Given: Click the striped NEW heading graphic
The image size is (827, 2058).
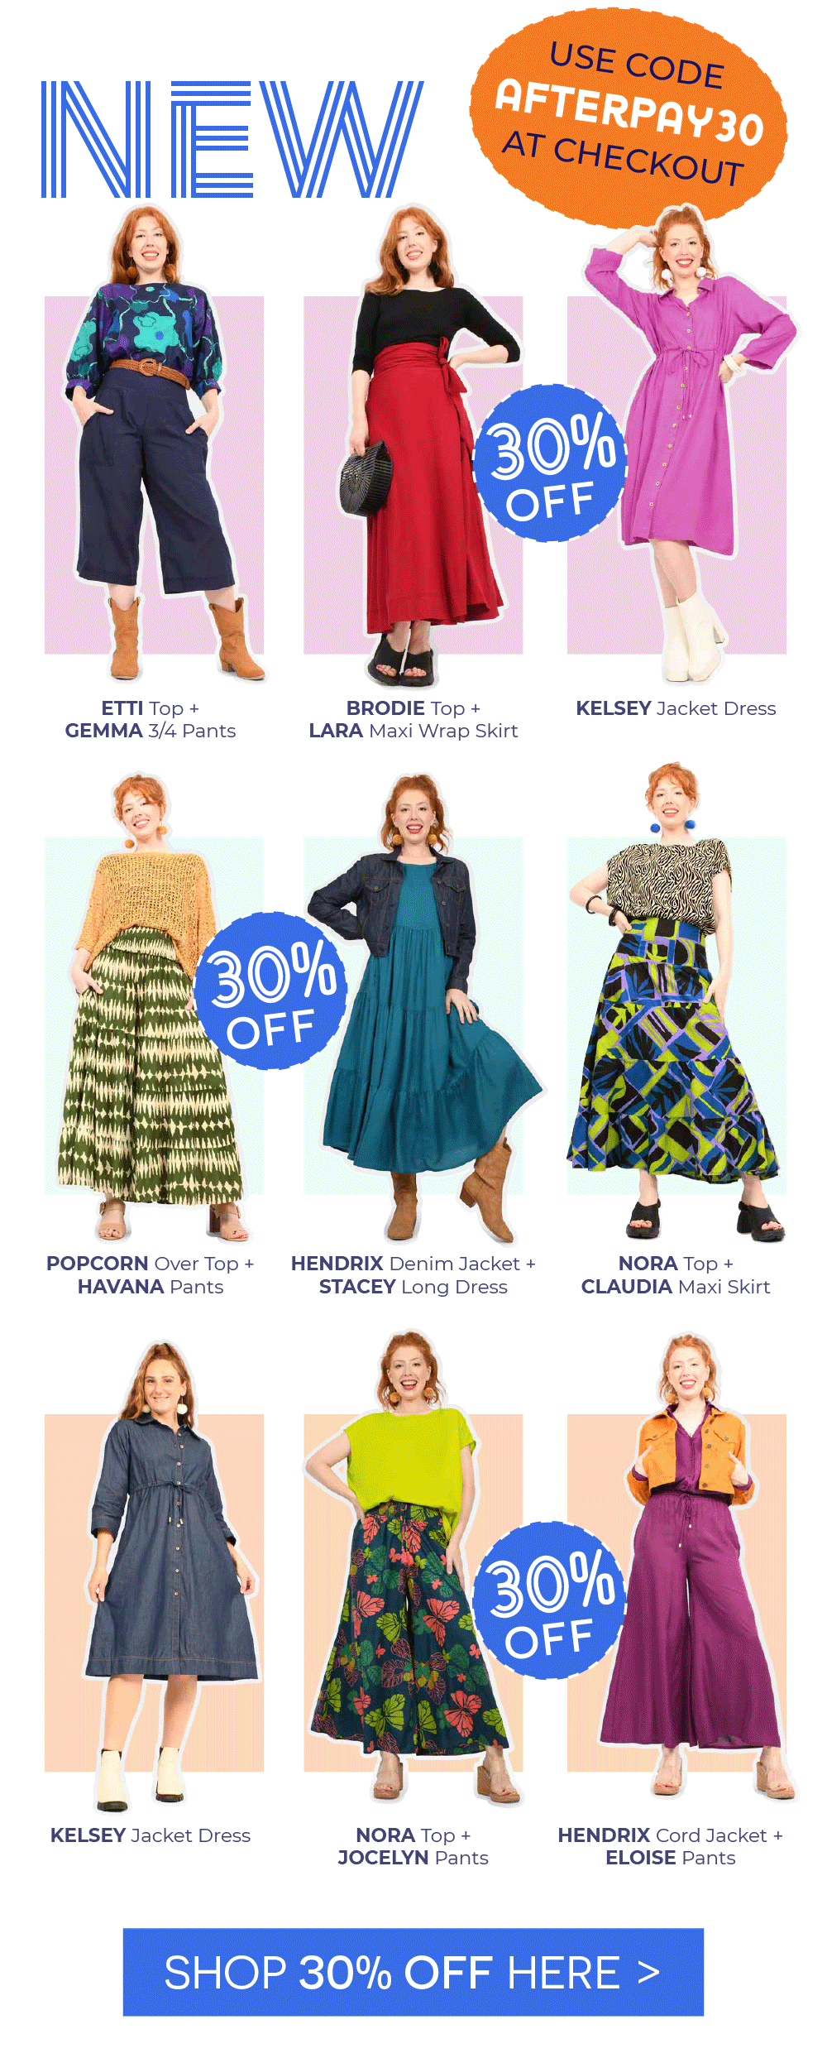Looking at the screenshot, I should tap(232, 139).
